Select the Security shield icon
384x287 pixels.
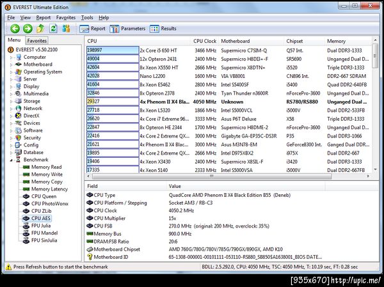click(19, 138)
